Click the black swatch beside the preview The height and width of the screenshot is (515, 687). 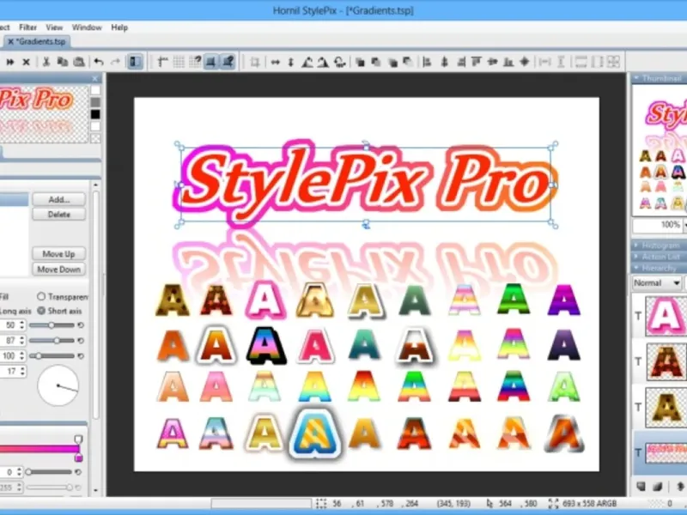[95, 114]
